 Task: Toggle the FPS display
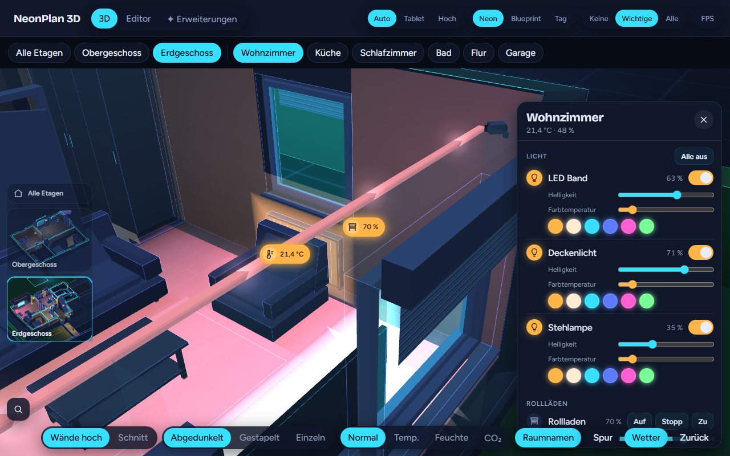tap(707, 19)
